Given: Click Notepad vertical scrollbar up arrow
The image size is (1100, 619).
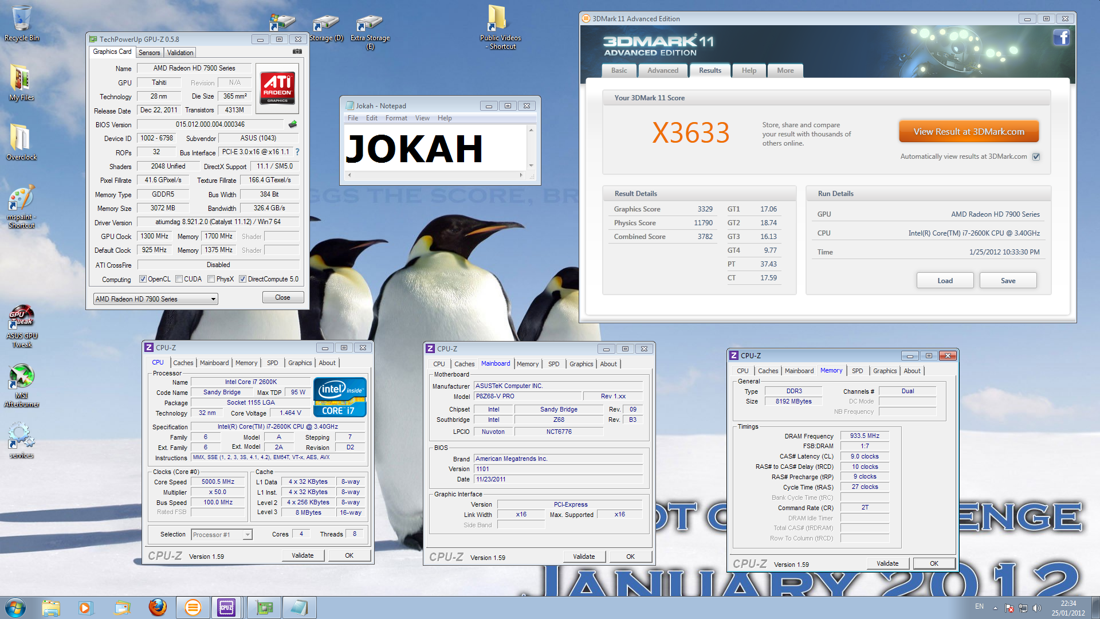Looking at the screenshot, I should tap(531, 130).
